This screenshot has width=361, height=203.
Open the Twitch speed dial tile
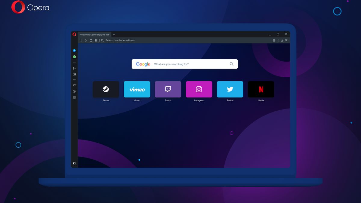point(168,89)
